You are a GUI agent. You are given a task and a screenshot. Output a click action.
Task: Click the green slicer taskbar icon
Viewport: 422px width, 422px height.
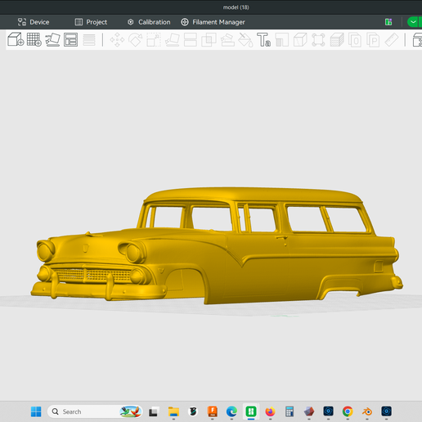[251, 411]
